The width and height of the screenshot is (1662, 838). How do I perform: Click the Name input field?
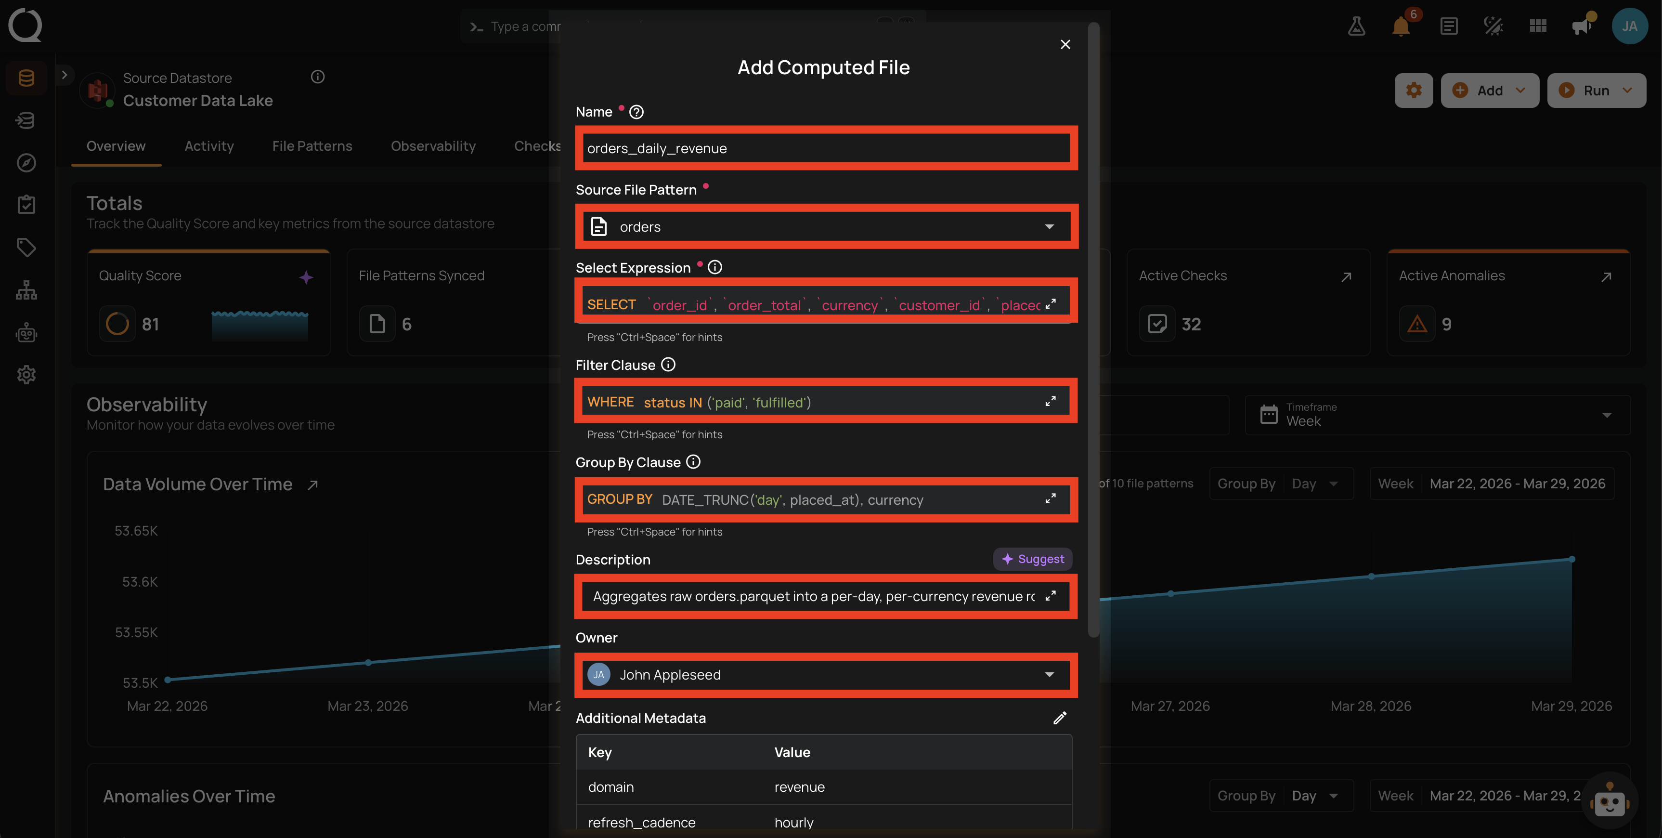[x=826, y=148]
